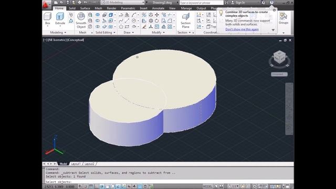Switch to the Solid ribbon tab

coord(72,8)
